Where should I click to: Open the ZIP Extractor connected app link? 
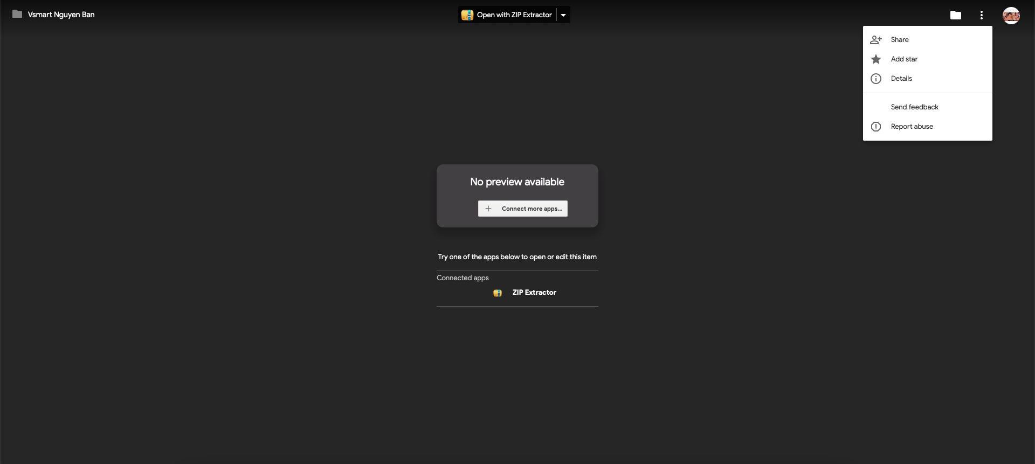coord(534,293)
